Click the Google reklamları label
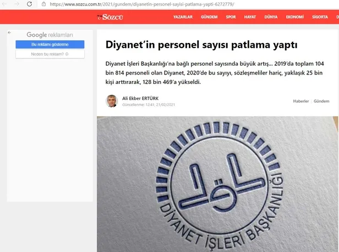The width and height of the screenshot is (339, 252). click(50, 35)
